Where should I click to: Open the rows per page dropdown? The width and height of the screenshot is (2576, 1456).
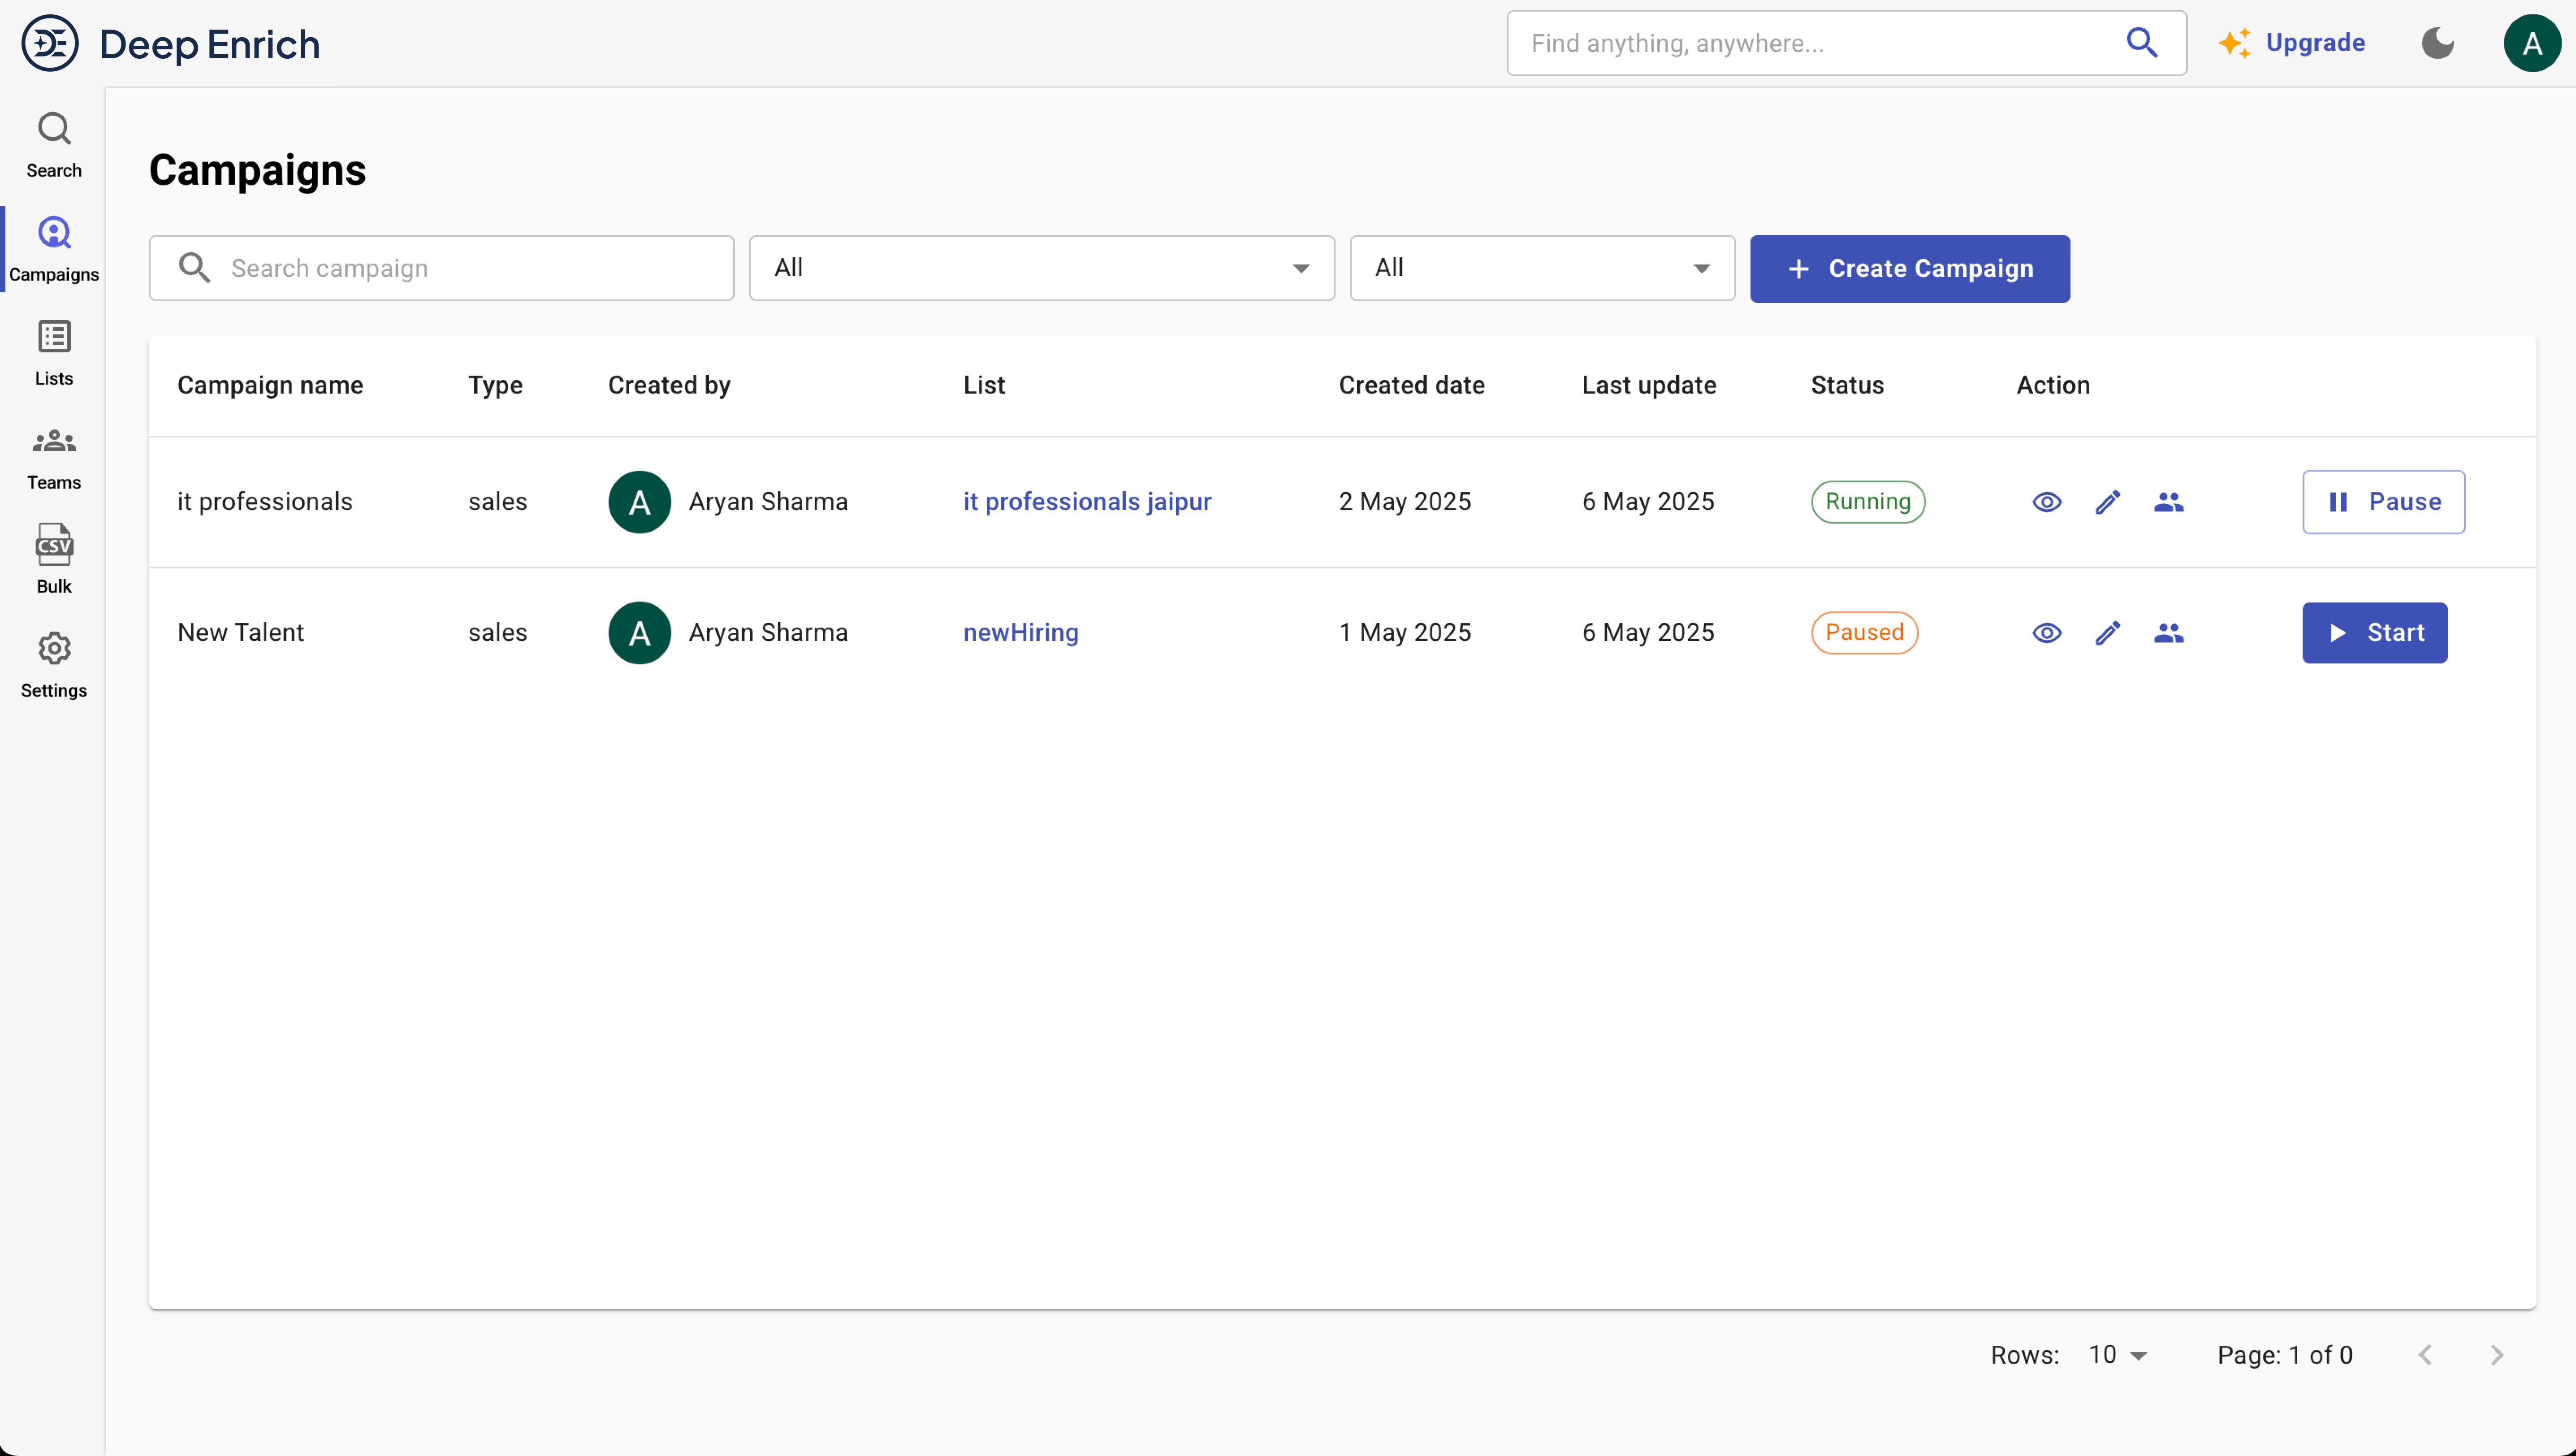point(2117,1355)
